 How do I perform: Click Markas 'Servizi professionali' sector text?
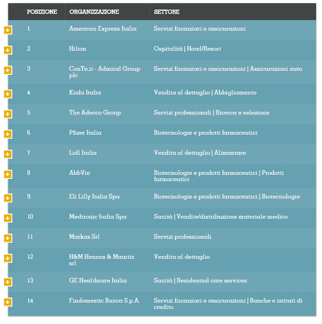point(182,237)
